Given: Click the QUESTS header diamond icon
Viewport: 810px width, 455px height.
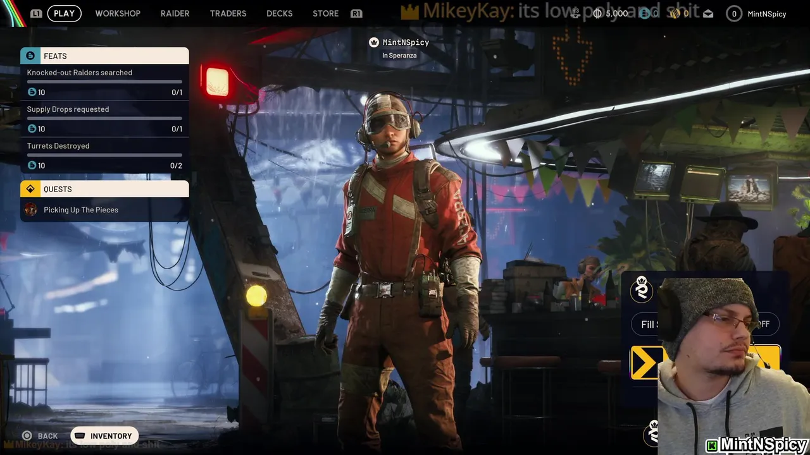Looking at the screenshot, I should point(30,189).
